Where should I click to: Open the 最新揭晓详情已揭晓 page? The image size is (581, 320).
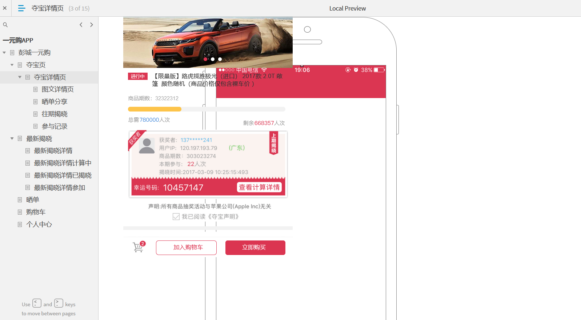(x=63, y=175)
